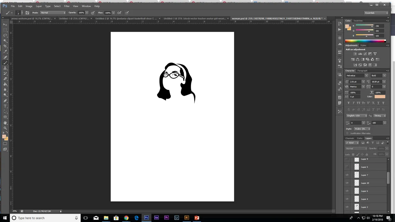Open brush Mode dropdown Normal
395x222 pixels.
coord(53,13)
